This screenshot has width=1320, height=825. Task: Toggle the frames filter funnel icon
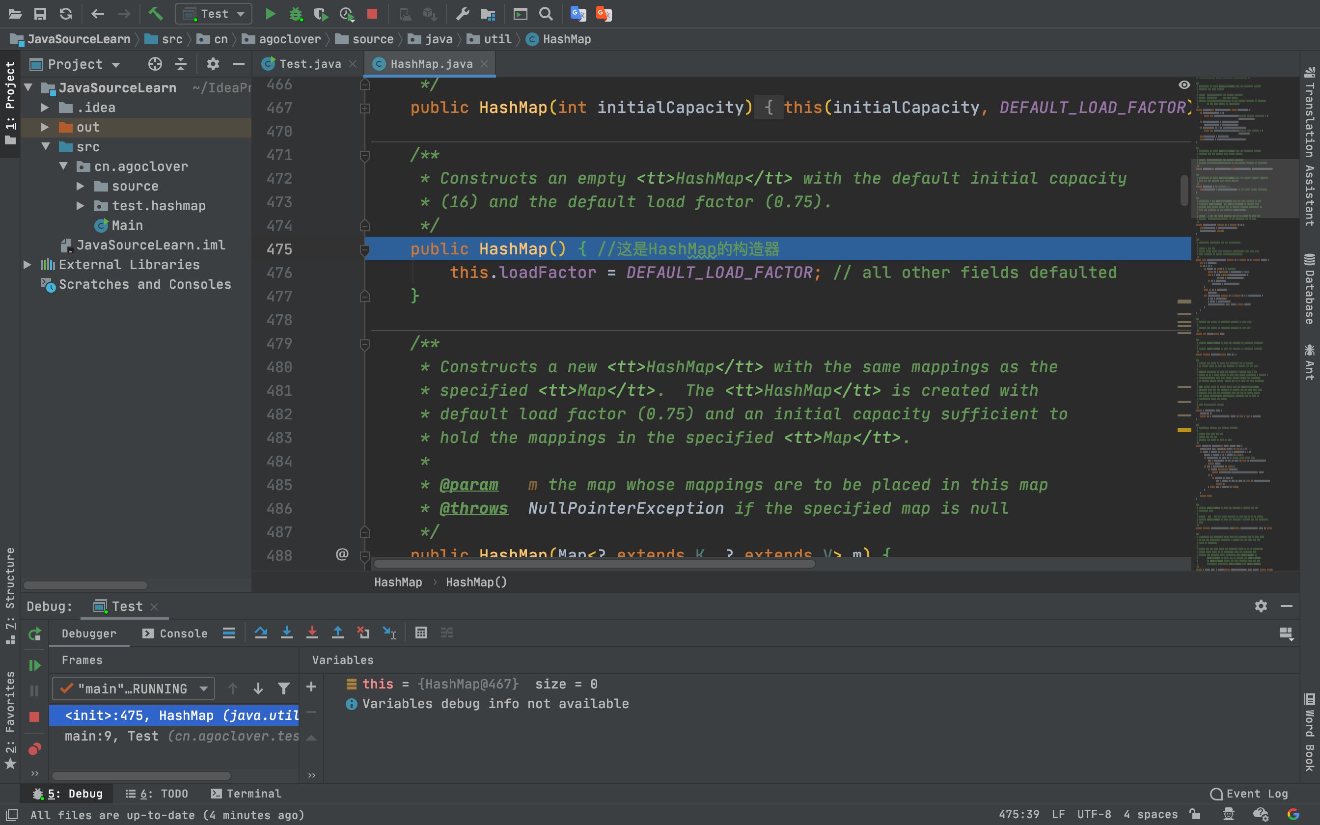284,688
